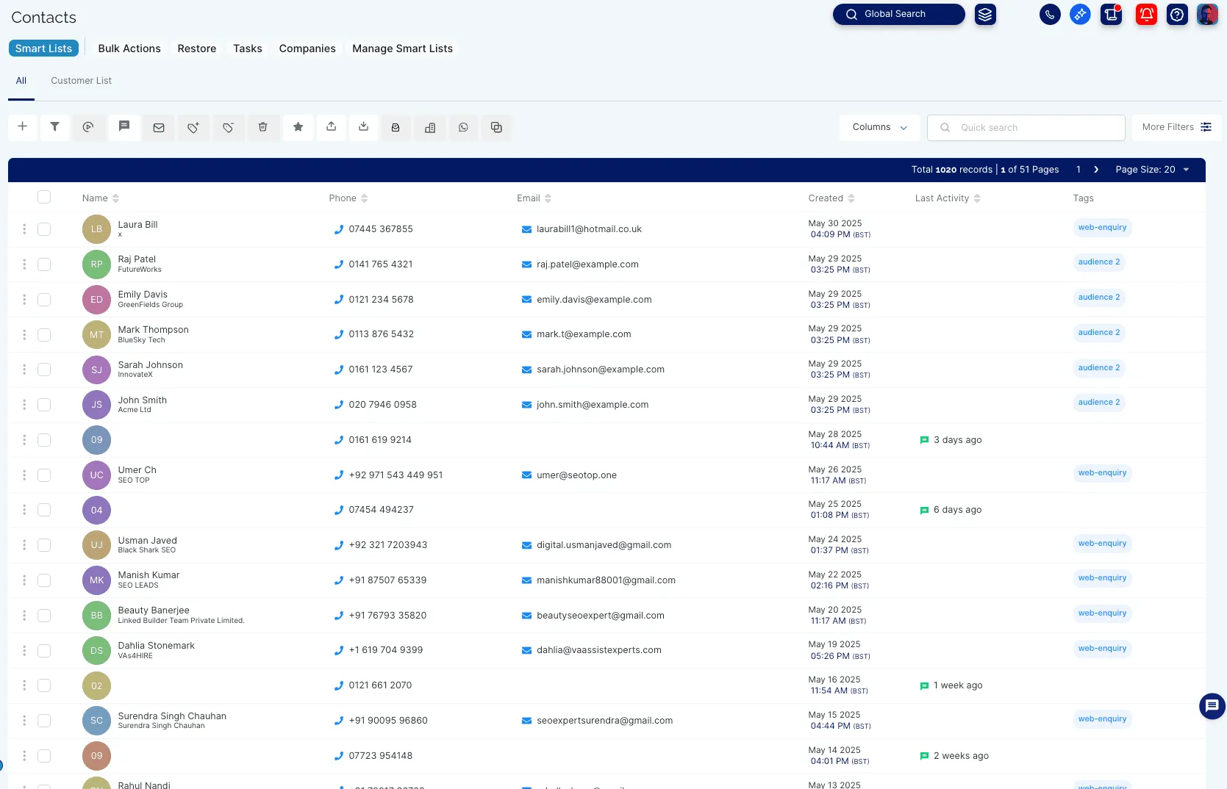Image resolution: width=1227 pixels, height=789 pixels.
Task: Switch to the Customer List tab
Action: tap(81, 81)
